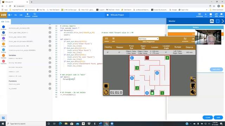This screenshot has height=126, width=225.
Task: Select the Control category circle
Action: pyautogui.click(x=4, y=44)
